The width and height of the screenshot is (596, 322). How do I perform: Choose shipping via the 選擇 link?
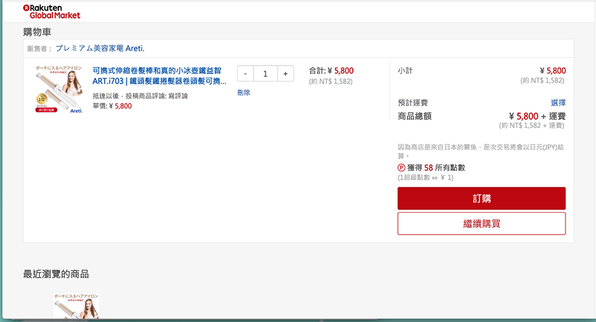[558, 103]
